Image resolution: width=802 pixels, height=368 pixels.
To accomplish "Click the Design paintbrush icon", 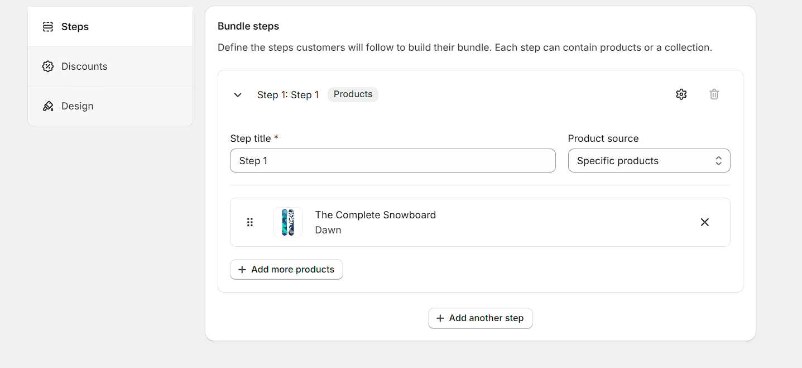I will 48,106.
